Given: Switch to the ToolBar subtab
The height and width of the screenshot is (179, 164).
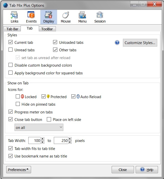Looking at the screenshot, I should point(47,29).
